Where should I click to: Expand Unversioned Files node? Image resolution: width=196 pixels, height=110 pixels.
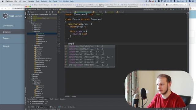click(30, 103)
